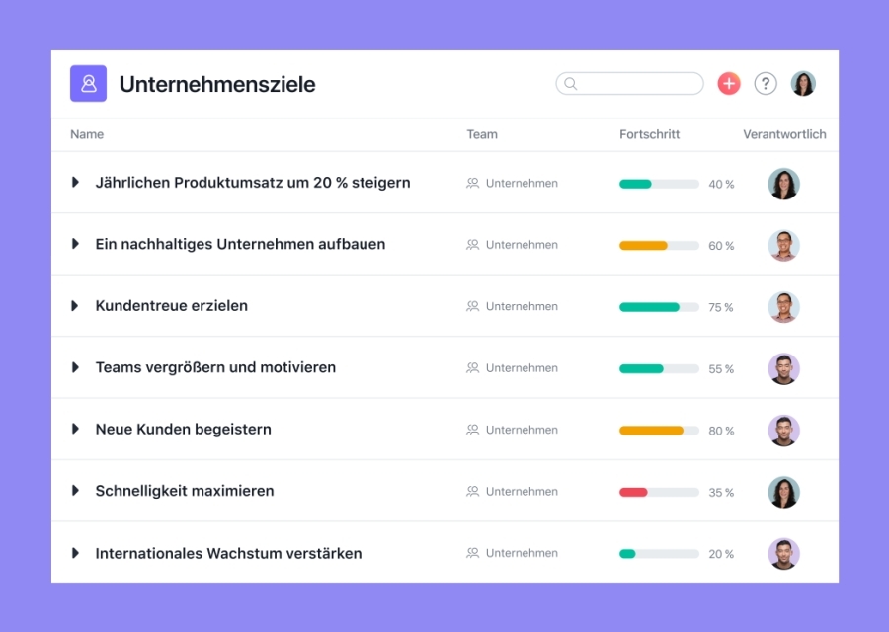The width and height of the screenshot is (889, 632).
Task: Expand Ein nachhaltiges Unternehmen aufbauen row
Action: [x=75, y=244]
